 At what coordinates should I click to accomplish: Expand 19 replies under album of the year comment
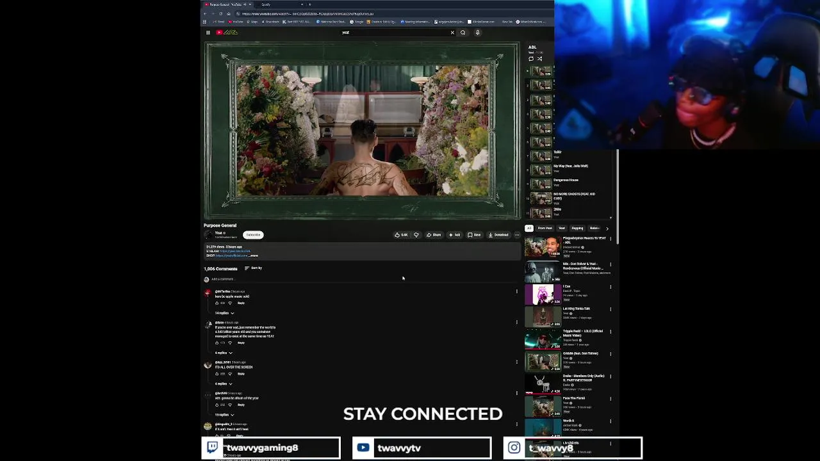click(x=224, y=415)
